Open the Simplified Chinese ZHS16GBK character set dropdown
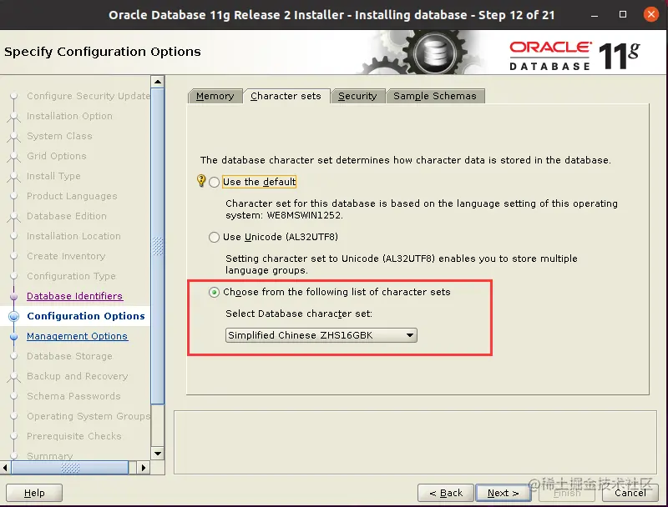The image size is (668, 507). click(321, 335)
